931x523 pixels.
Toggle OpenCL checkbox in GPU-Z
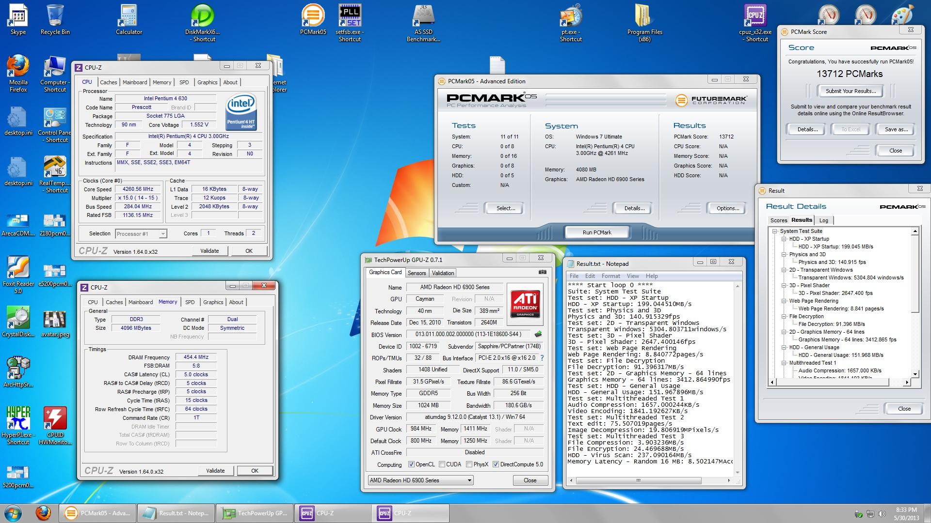coord(411,464)
